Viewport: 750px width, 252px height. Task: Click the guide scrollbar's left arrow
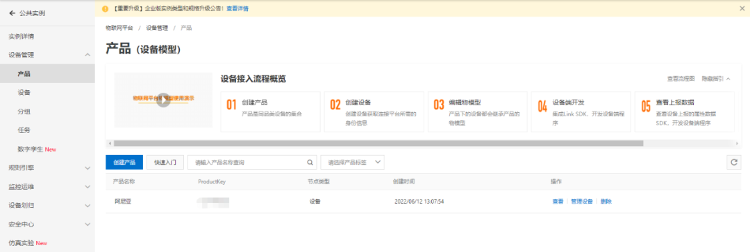tap(110, 143)
